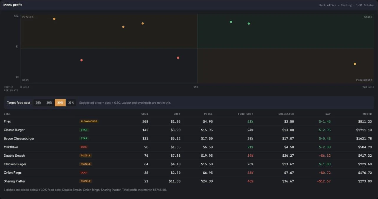Click the Dog badge on the Milkshake row
378x199 pixels.
pos(84,147)
